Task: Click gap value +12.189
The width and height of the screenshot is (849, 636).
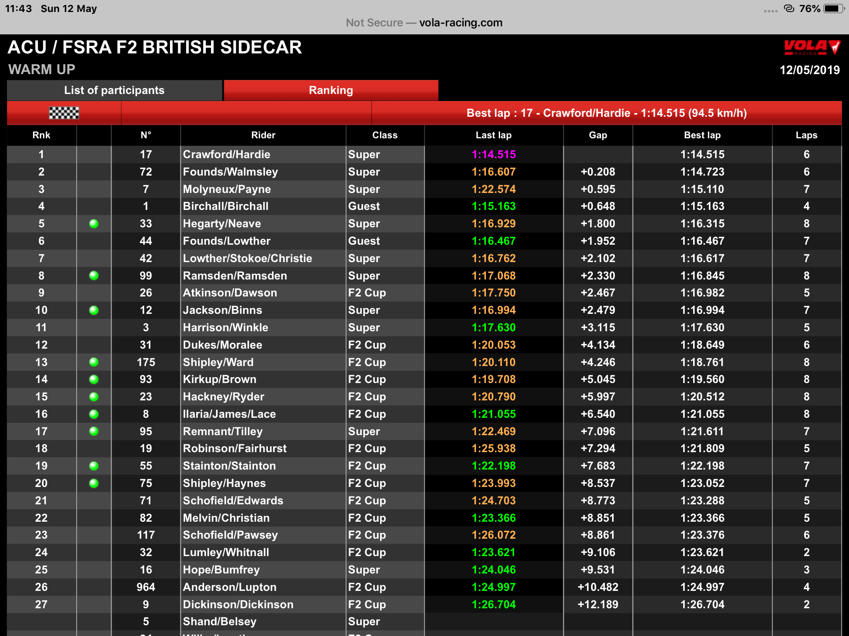Action: click(598, 605)
